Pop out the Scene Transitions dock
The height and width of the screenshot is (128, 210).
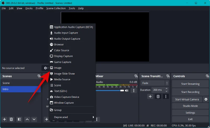coord(168,76)
